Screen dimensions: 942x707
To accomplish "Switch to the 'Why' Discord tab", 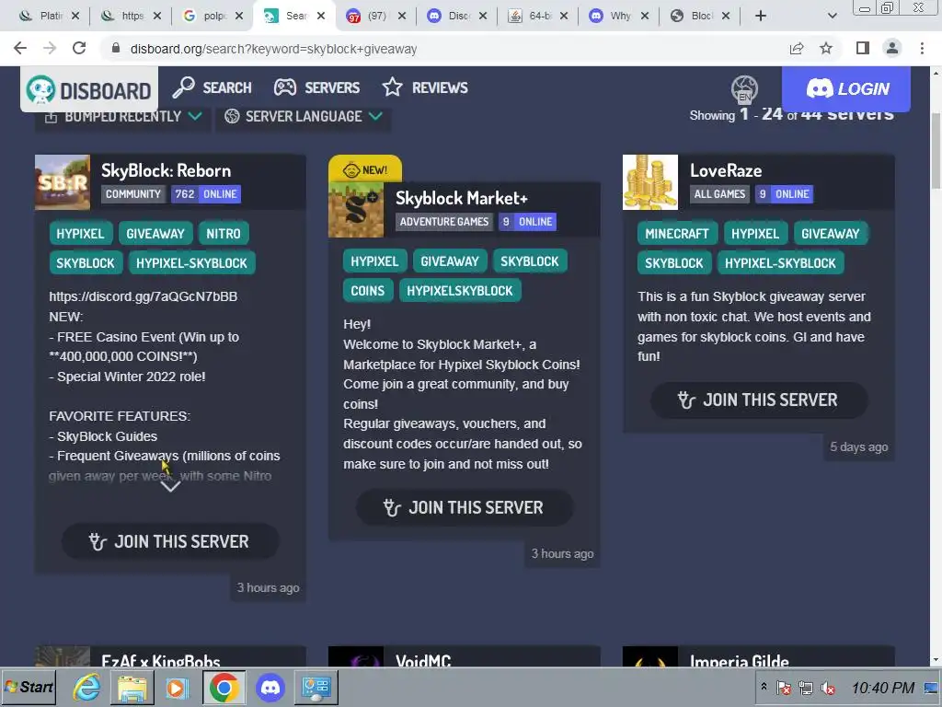I will pyautogui.click(x=619, y=16).
